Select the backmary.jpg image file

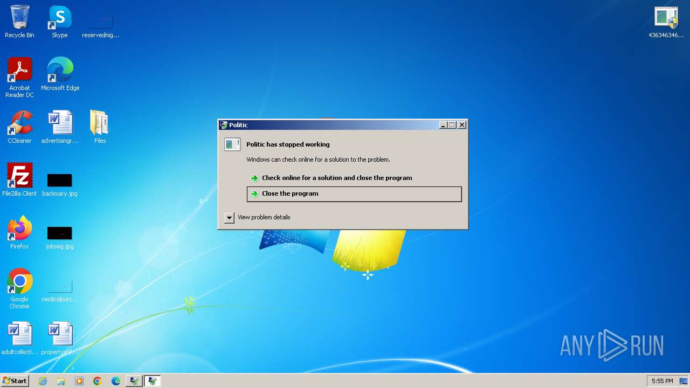pyautogui.click(x=60, y=185)
